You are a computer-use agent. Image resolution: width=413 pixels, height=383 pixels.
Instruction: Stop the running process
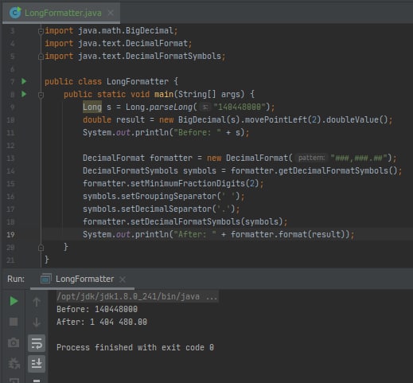tap(14, 322)
